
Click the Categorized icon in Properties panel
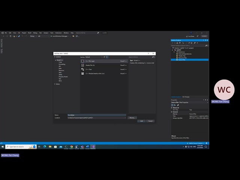coord(172,105)
